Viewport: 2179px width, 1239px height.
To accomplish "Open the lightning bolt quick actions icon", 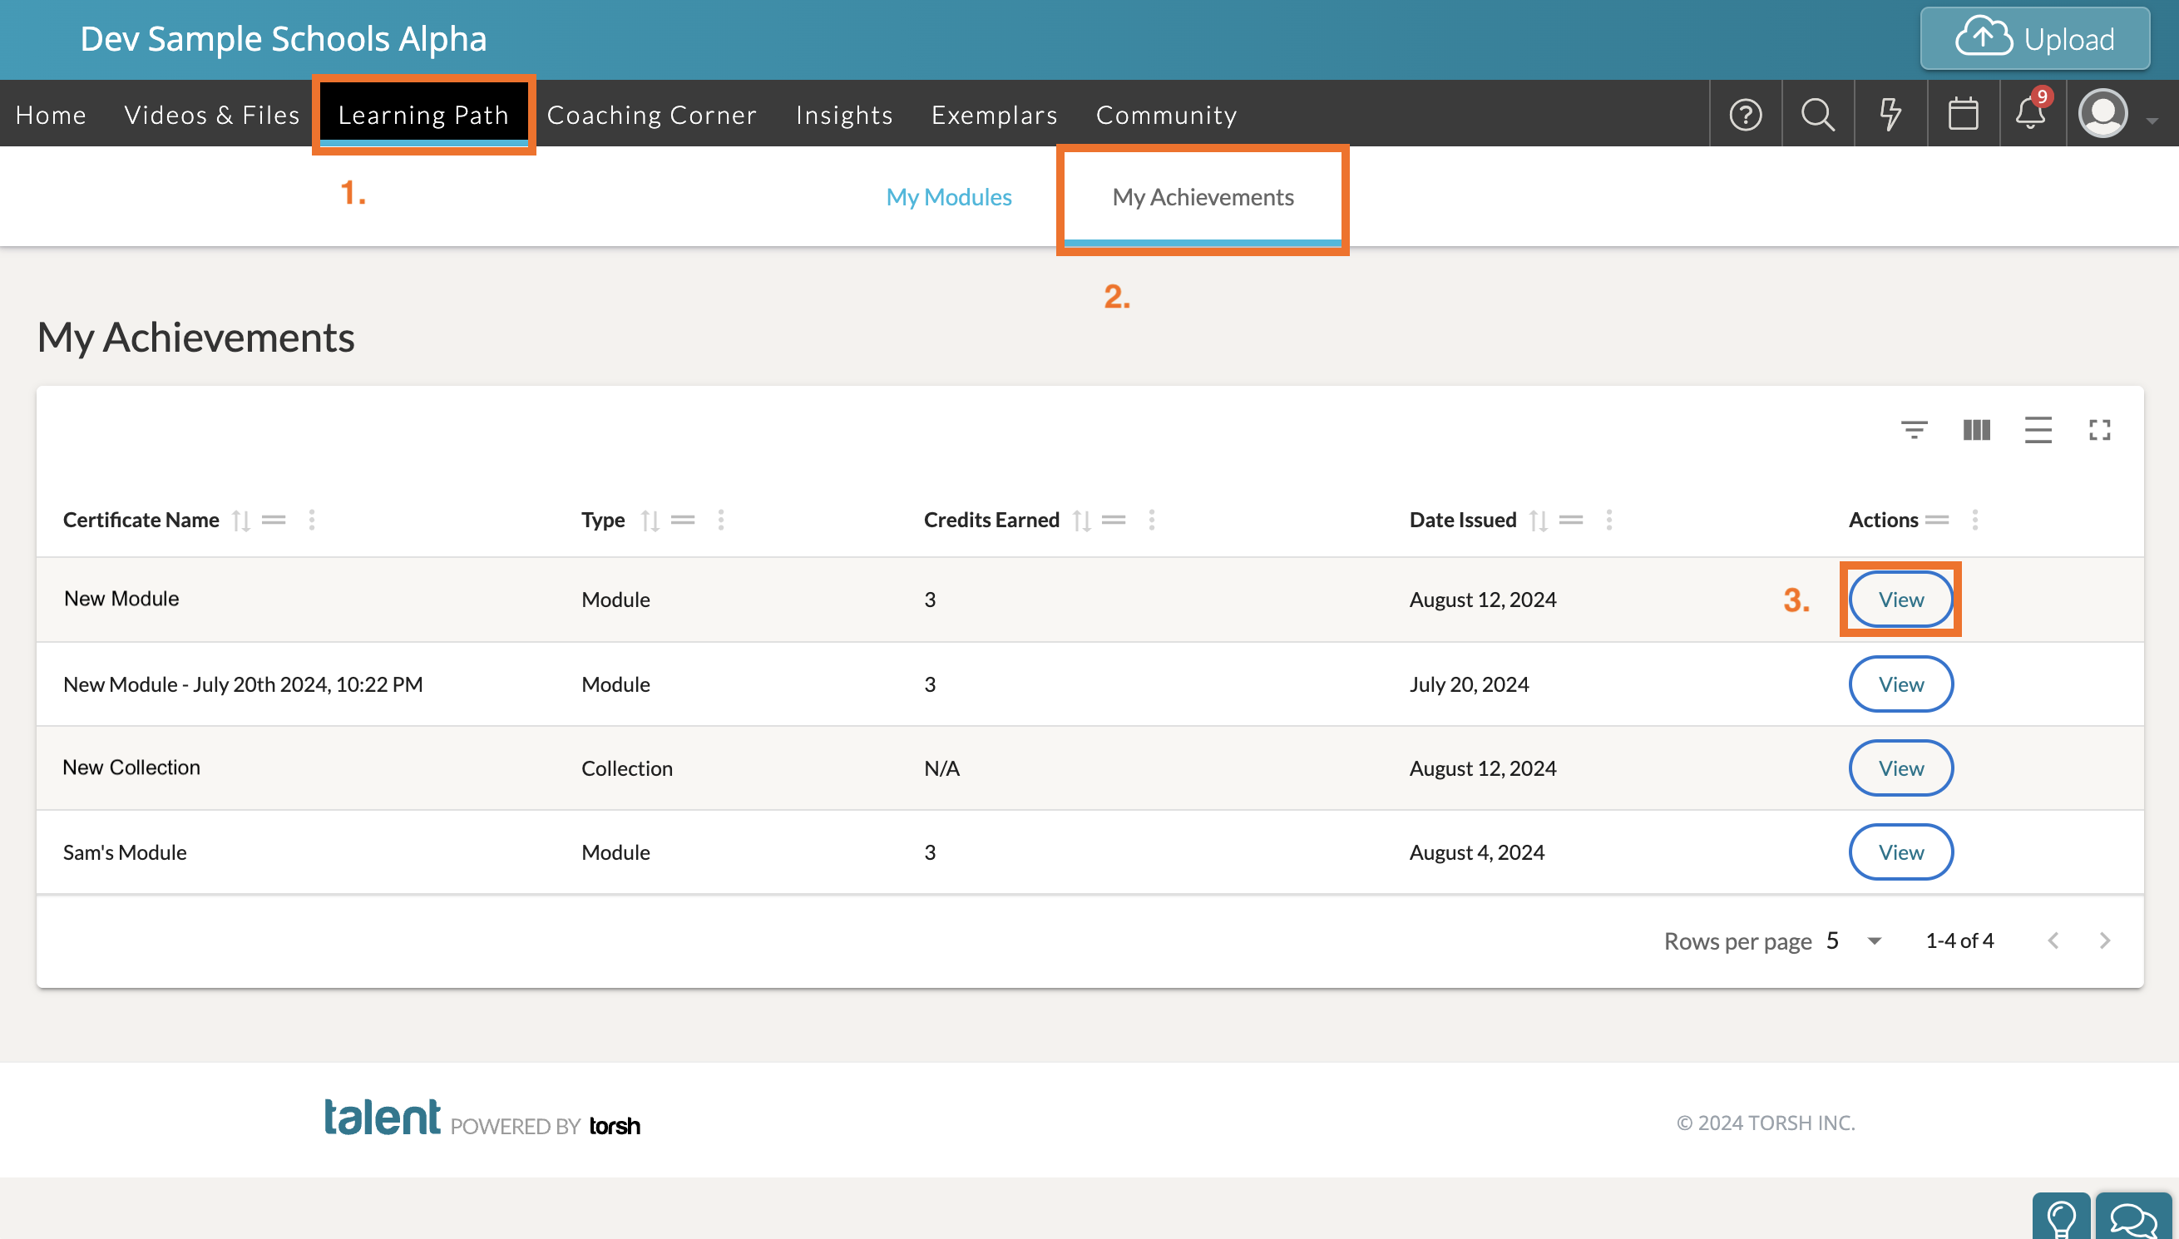I will pyautogui.click(x=1890, y=114).
